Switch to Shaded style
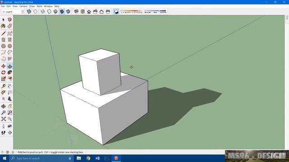 [x=56, y=12]
